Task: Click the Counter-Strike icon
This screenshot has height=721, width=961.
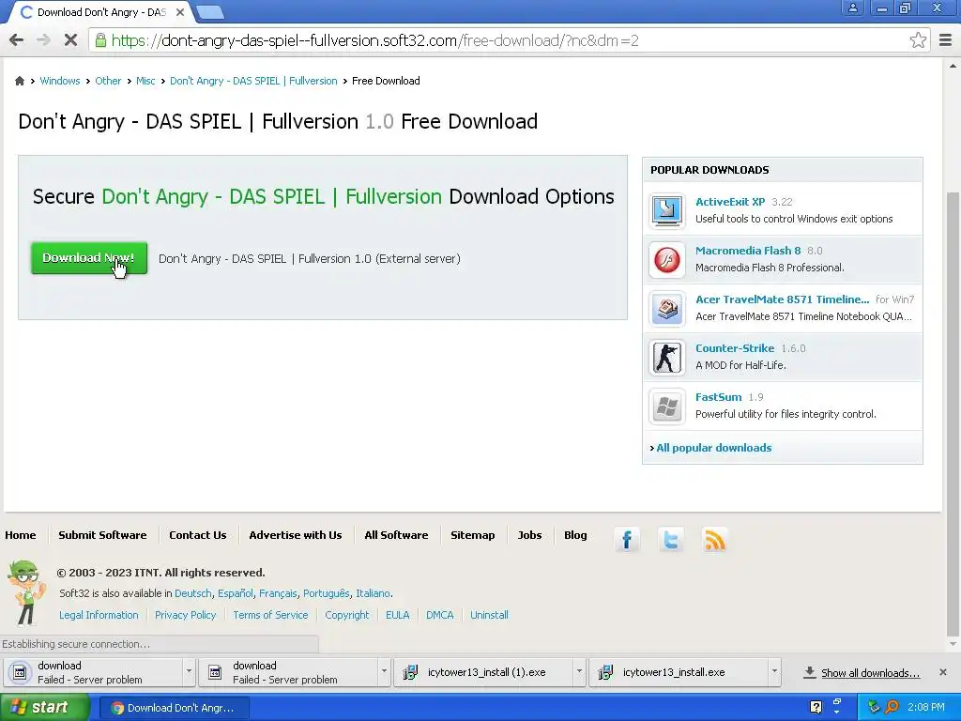Action: pyautogui.click(x=667, y=357)
